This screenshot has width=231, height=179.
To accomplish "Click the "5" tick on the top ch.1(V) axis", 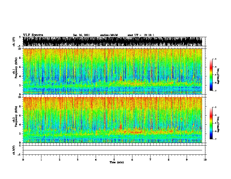I will tap(20, 37).
